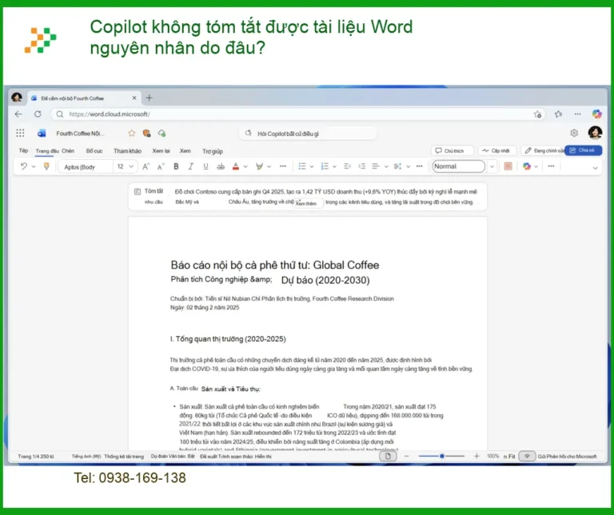Open the Word settings gear
The image size is (614, 515).
[574, 134]
